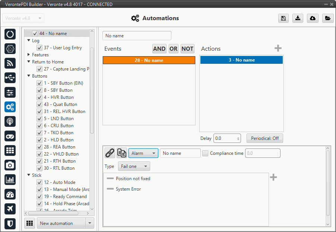Viewport: 336px width, 232px height.
Task: Open the USB connections sidebar icon
Action: pos(10,78)
